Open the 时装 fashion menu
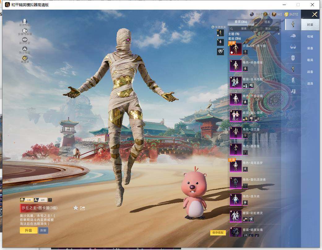The width and height of the screenshot is (322, 250). coord(310,25)
